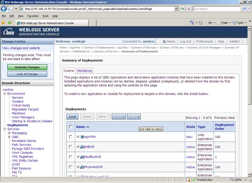Switch to the Monitoring tab

(x=85, y=71)
